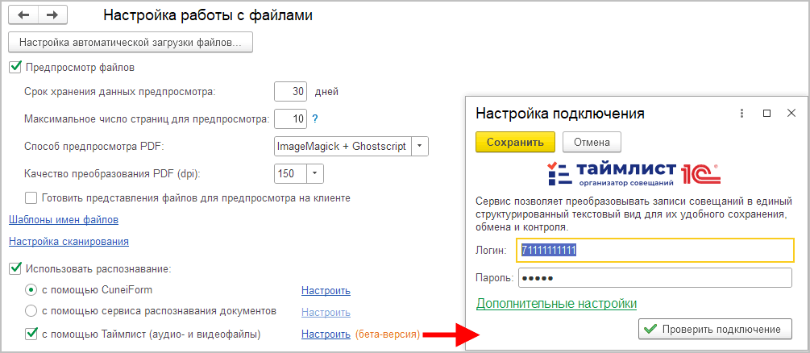
Task: Click the back navigation arrow
Action: tap(23, 15)
